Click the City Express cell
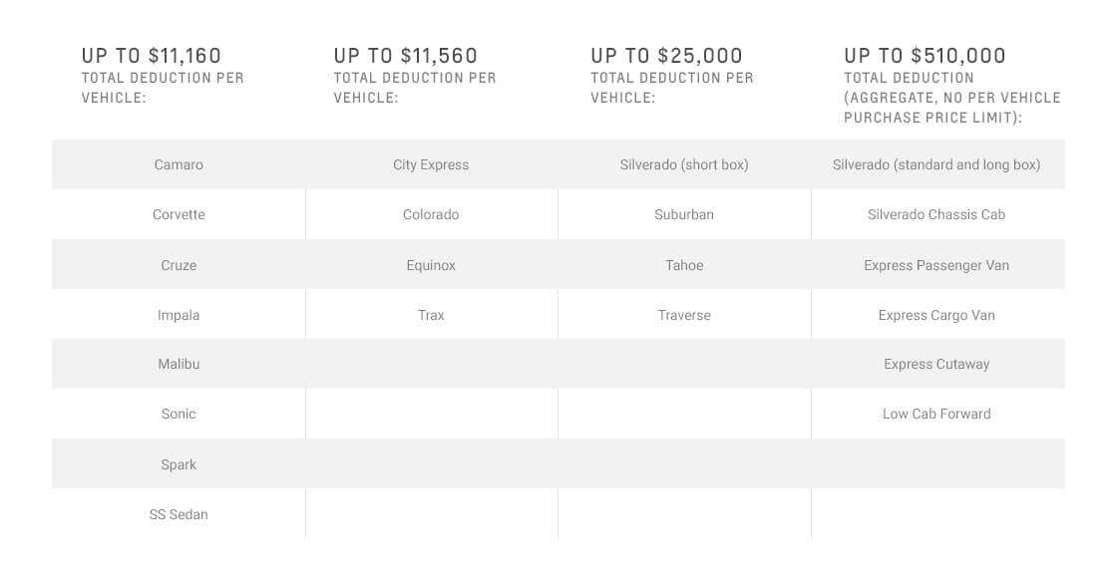This screenshot has height=577, width=1117. (431, 165)
